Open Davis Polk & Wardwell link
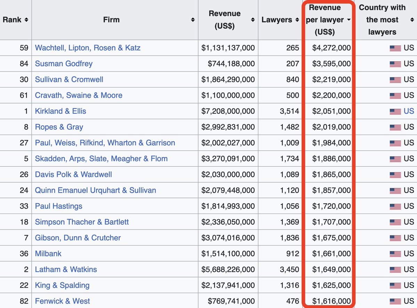 click(x=73, y=174)
